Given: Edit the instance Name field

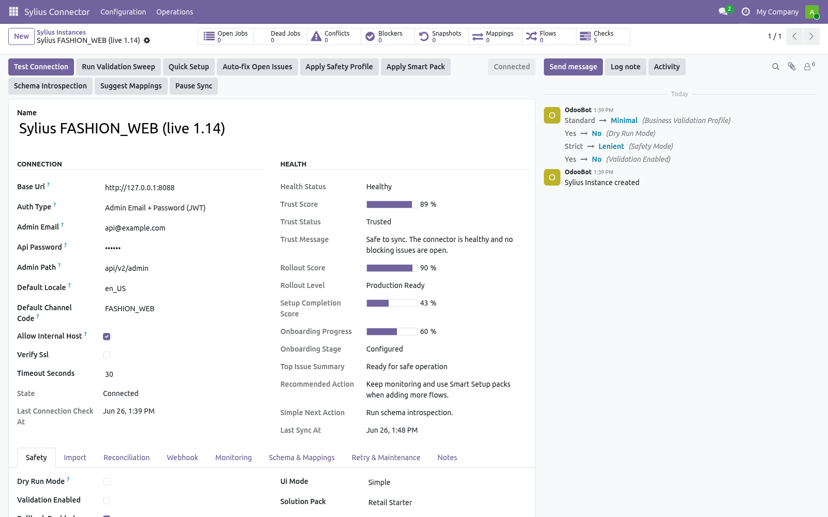Looking at the screenshot, I should point(272,128).
